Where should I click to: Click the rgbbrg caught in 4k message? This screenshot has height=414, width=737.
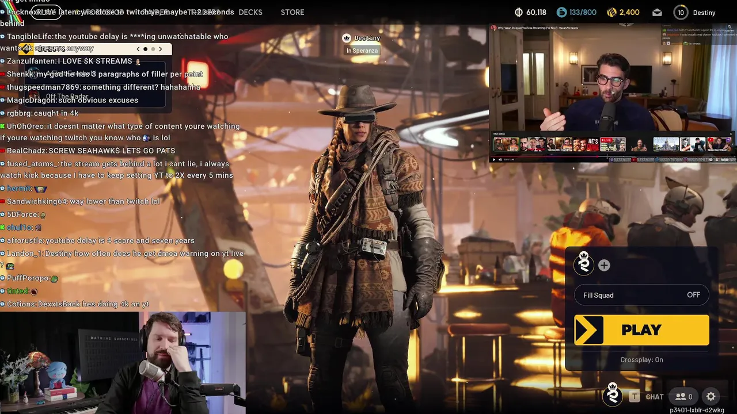point(40,113)
